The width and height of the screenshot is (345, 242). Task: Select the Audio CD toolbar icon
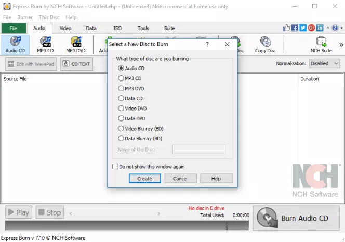tap(15, 45)
